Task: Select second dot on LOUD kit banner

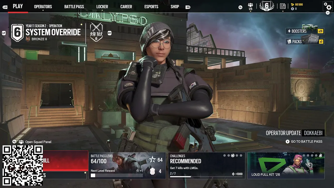Action: click(x=308, y=156)
